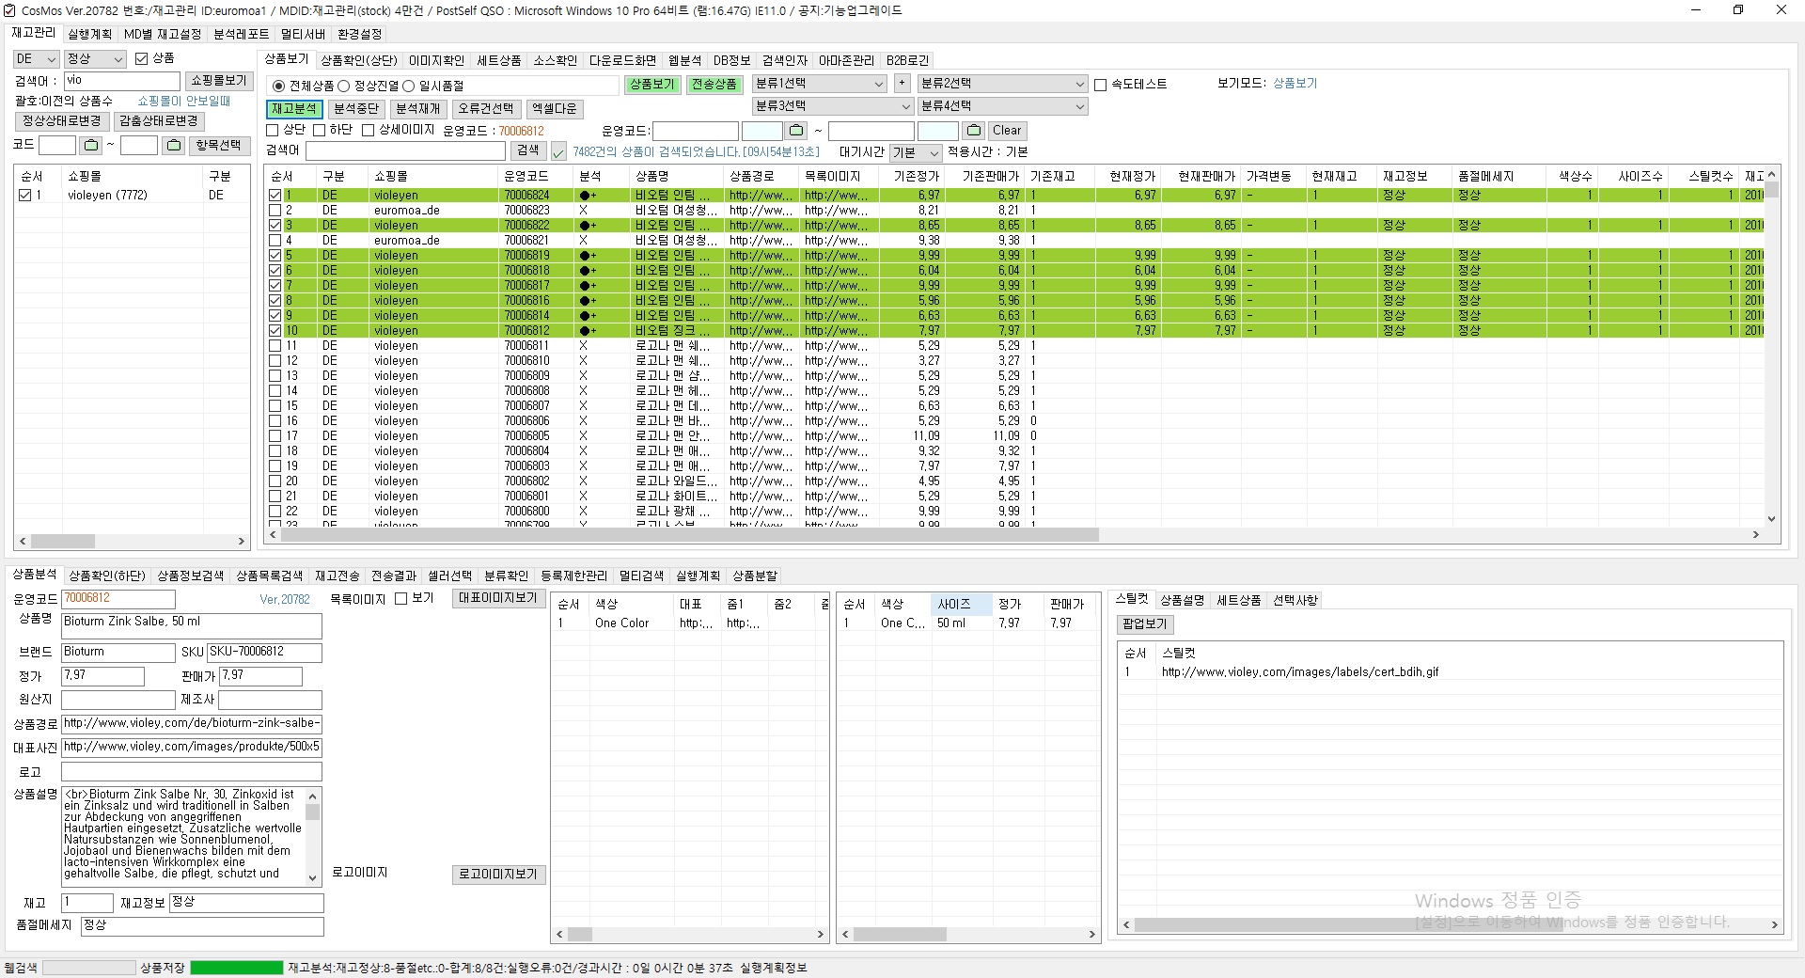
Task: Open the 분석레포트 menu tab
Action: (x=241, y=34)
